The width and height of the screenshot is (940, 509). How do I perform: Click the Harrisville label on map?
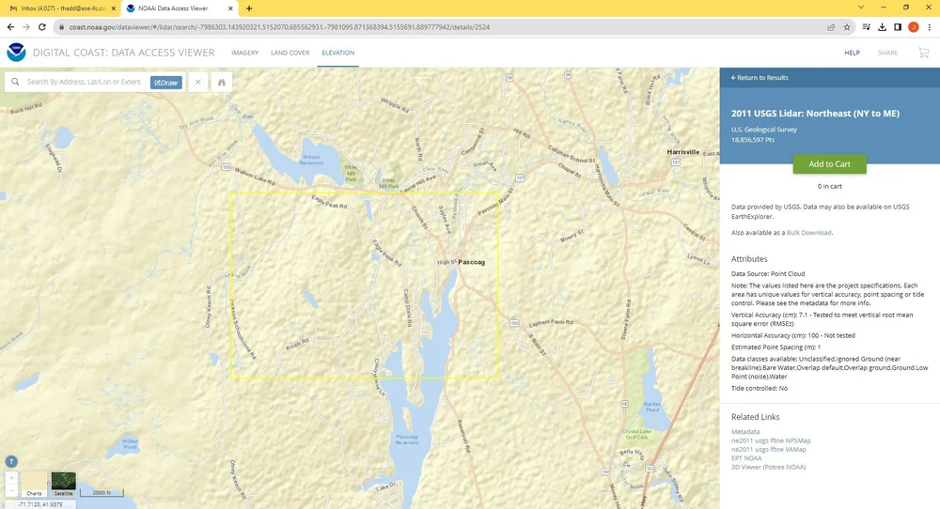(682, 152)
